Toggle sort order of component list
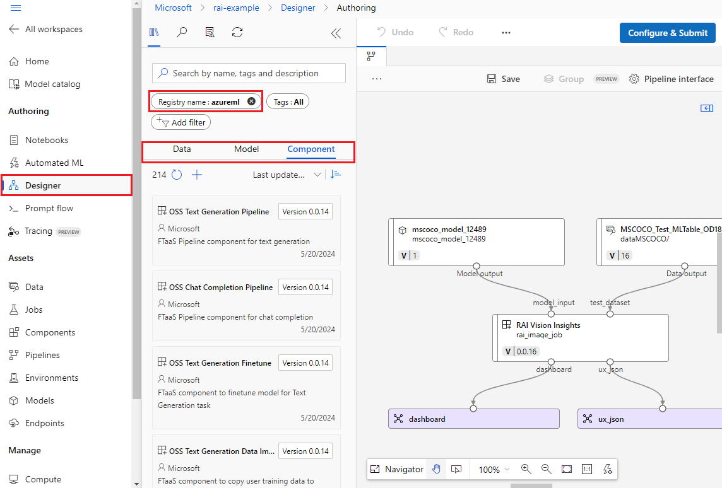The height and width of the screenshot is (488, 722). (x=336, y=175)
